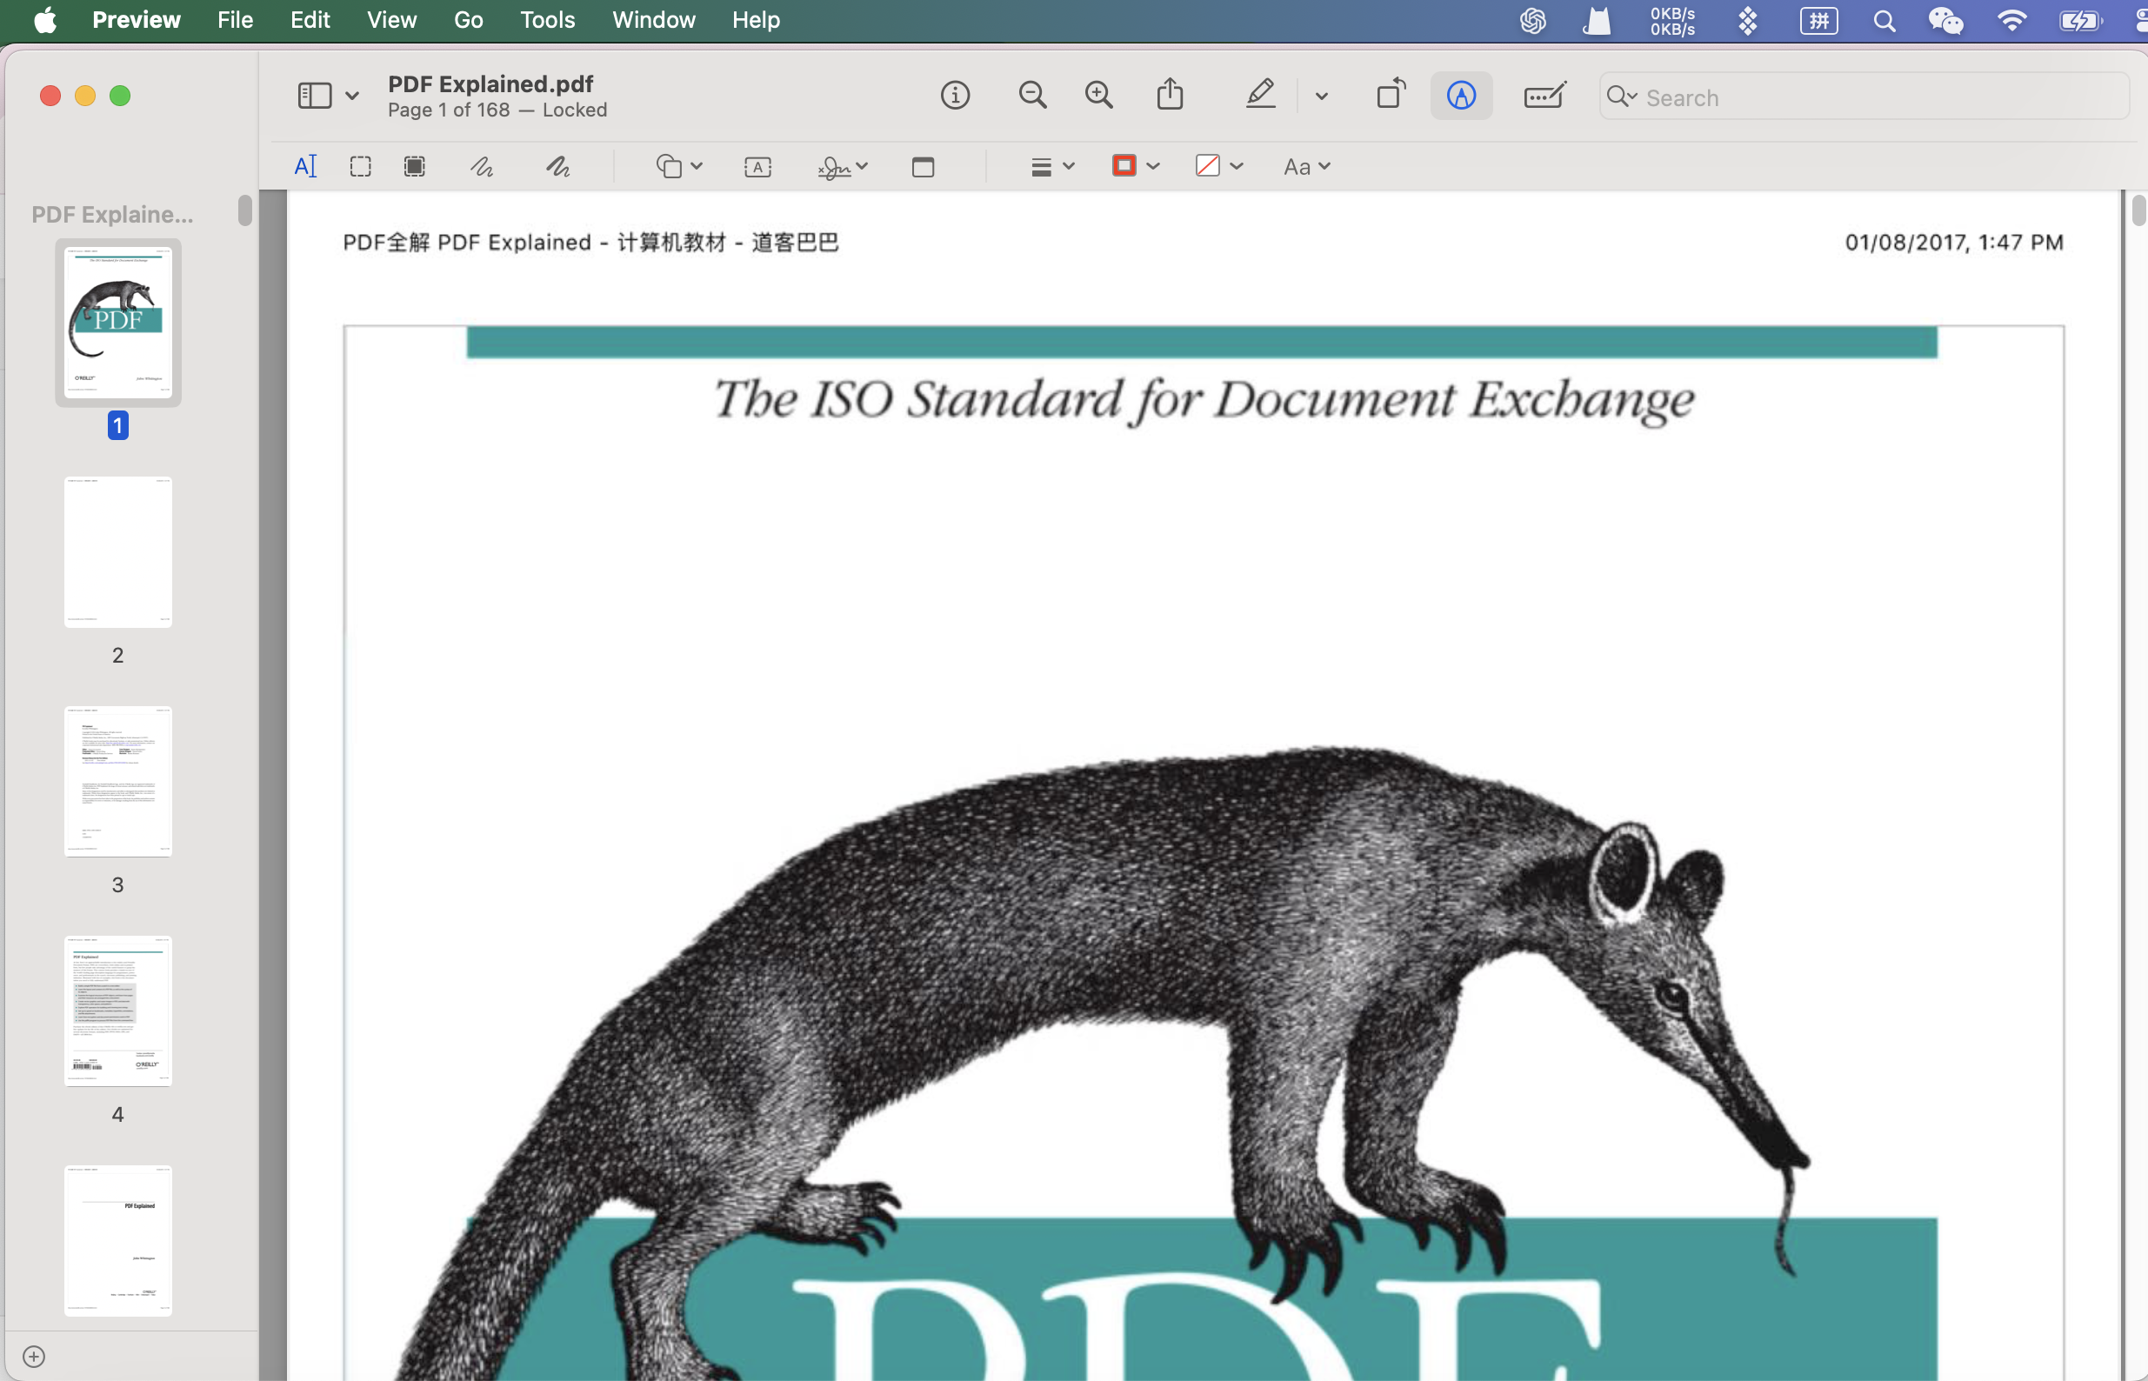This screenshot has height=1381, width=2148.
Task: Click the Form Filling toolbar button
Action: point(1544,95)
